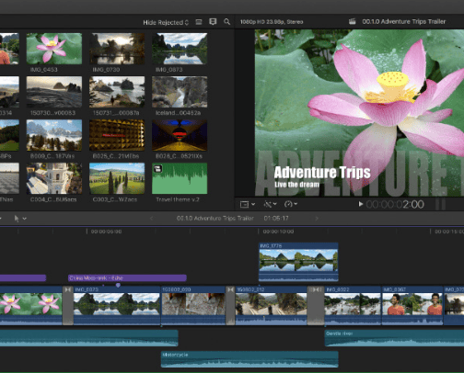The image size is (464, 373).
Task: Click the timeline project name Adventure Trips Trailer
Action: pyautogui.click(x=215, y=219)
